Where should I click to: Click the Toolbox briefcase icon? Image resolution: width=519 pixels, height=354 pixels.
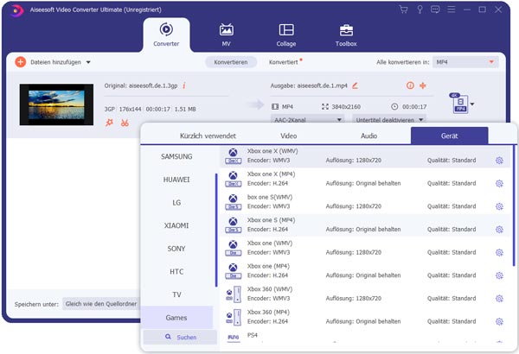coord(345,30)
